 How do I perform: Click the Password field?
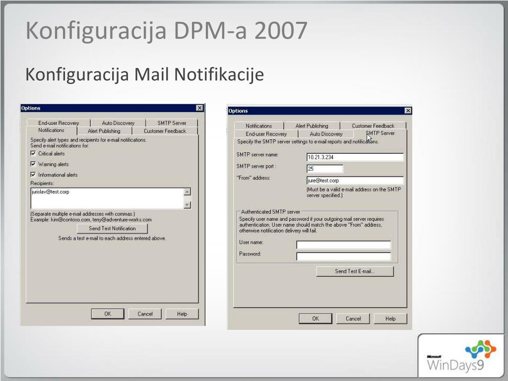coord(344,256)
